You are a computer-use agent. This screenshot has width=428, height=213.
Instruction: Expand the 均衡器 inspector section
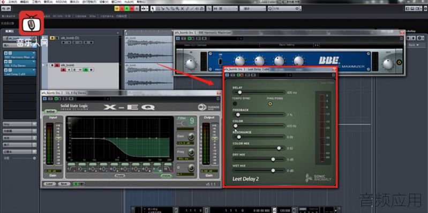tap(20, 131)
